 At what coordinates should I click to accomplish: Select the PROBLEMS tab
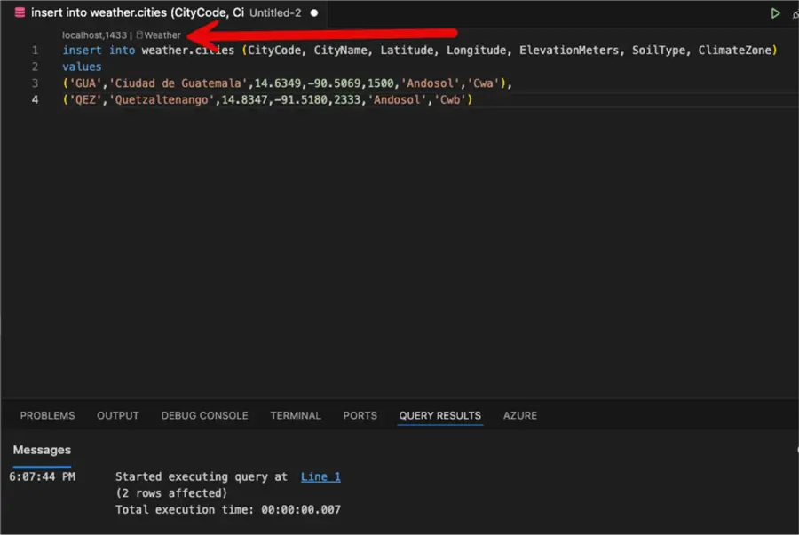tap(47, 415)
